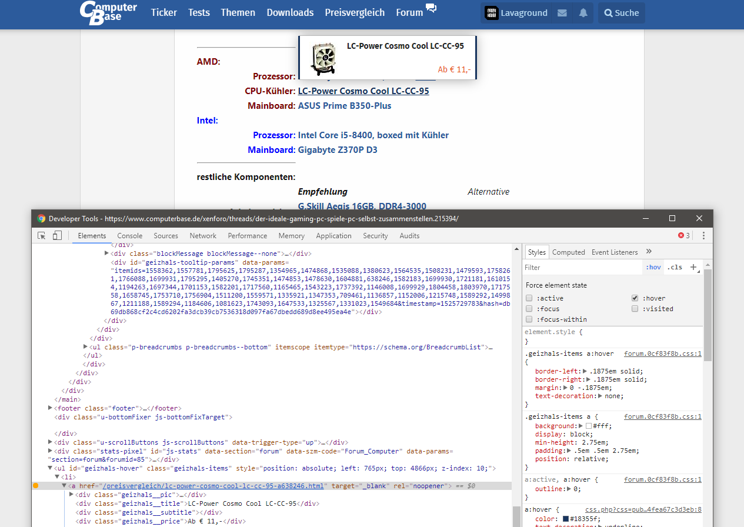This screenshot has width=744, height=527.
Task: Open forum chat bubbles icon in navbar
Action: 431,8
